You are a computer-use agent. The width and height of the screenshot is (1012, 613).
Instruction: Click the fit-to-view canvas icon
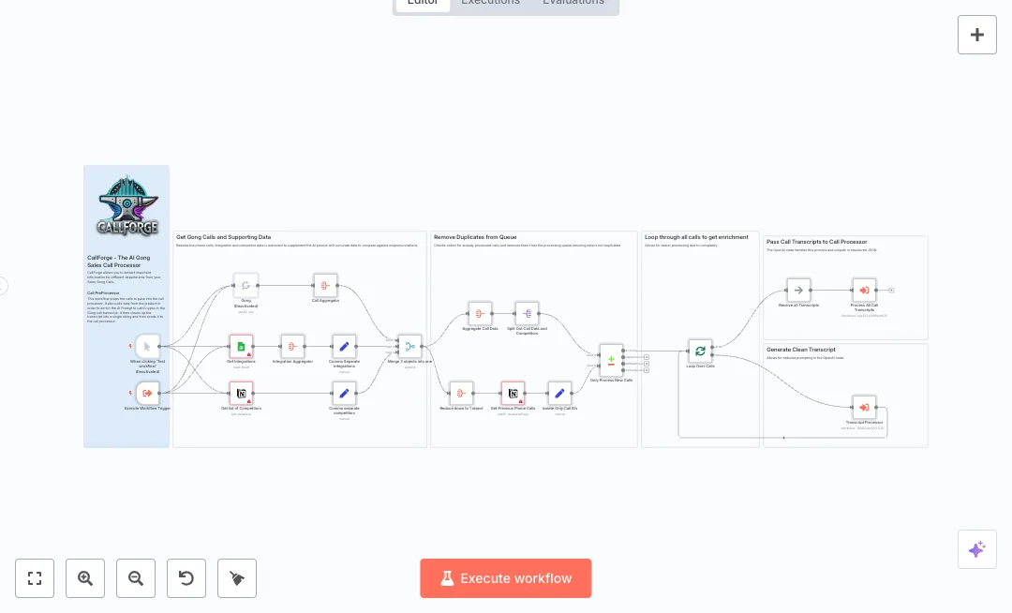[x=35, y=578]
